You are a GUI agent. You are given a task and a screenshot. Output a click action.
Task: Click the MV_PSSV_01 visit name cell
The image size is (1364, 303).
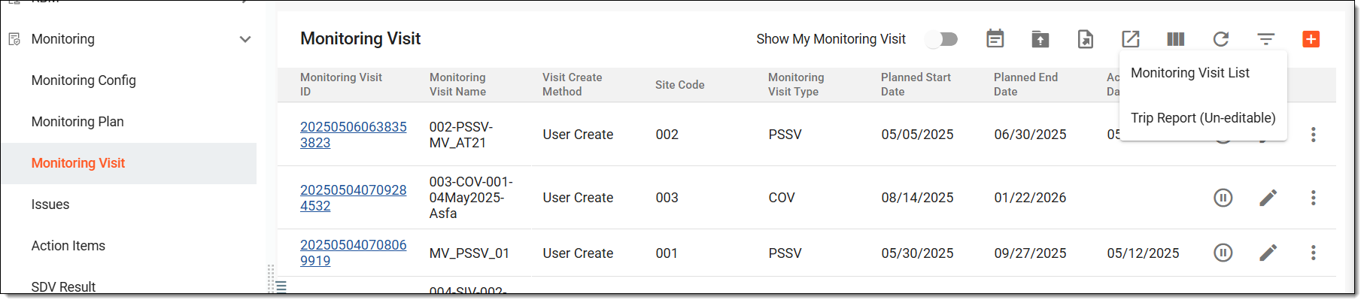[469, 253]
